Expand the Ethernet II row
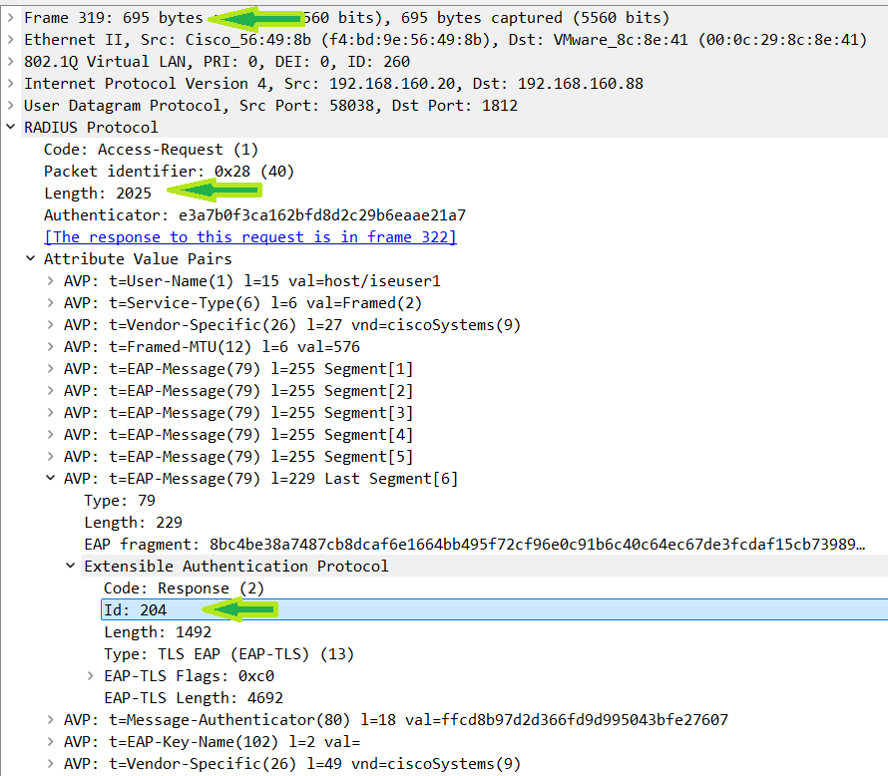The image size is (888, 776). (x=10, y=40)
